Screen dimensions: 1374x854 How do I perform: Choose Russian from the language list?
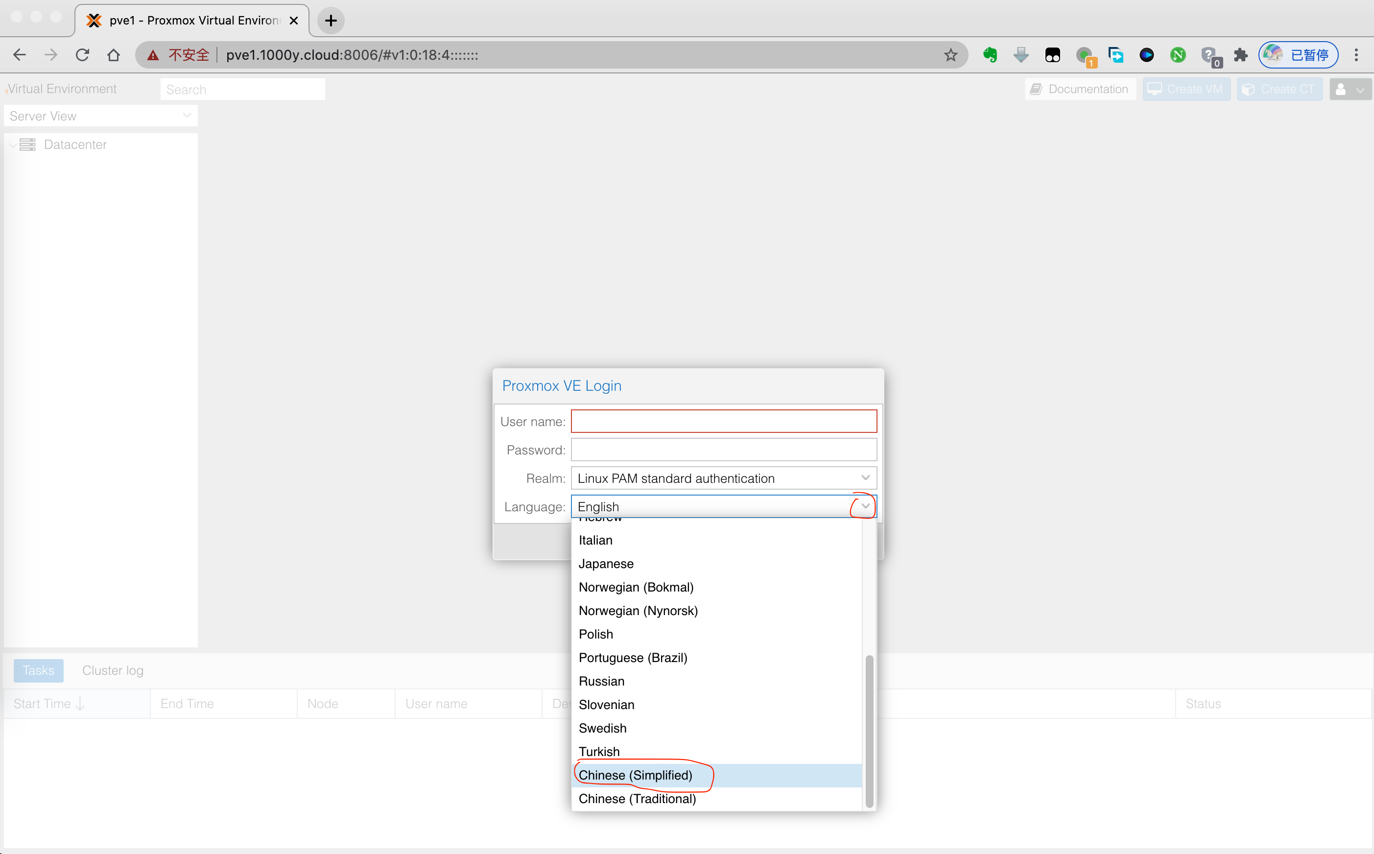717,681
